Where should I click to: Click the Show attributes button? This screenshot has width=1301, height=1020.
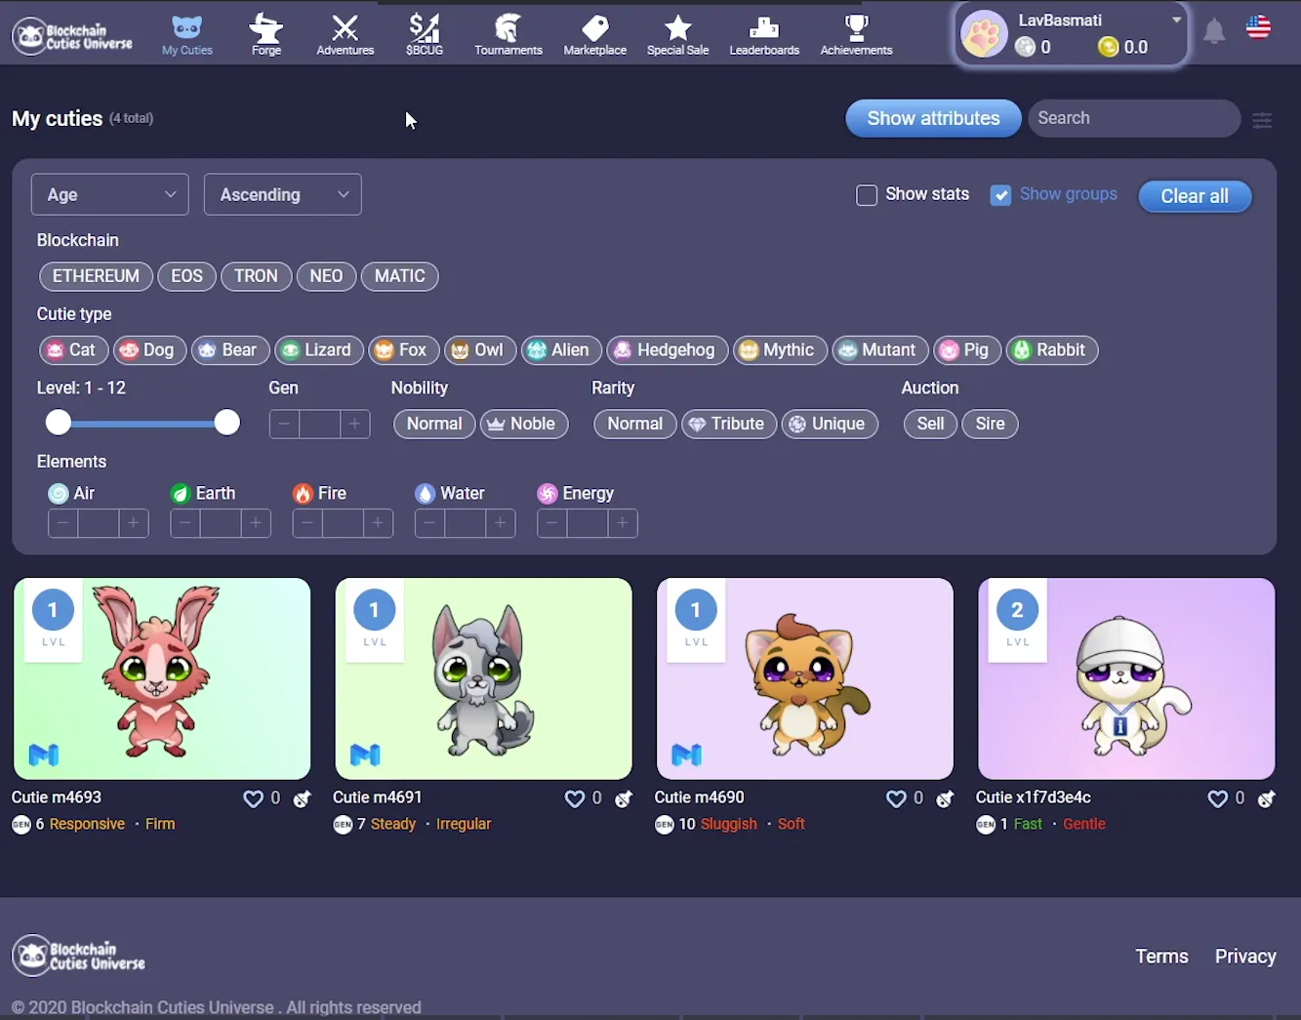(933, 118)
